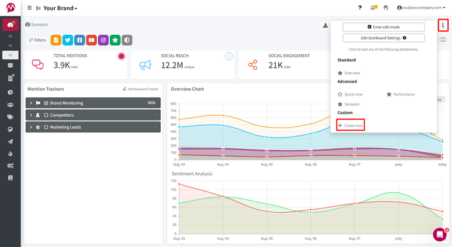Select the highlighted third dashboard sub-item in sidebar
This screenshot has width=452, height=247.
tap(10, 55)
